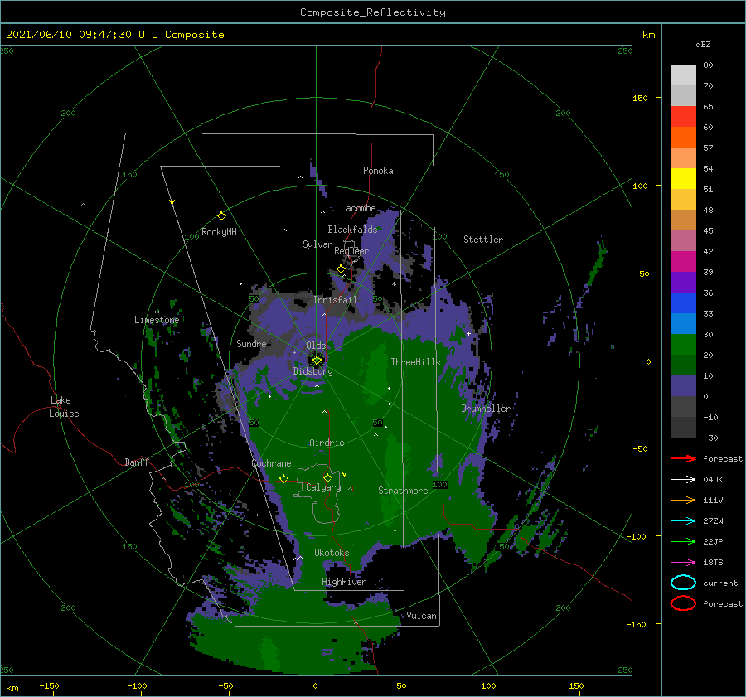
Task: Click the green 22JP arrow in legend
Action: pos(683,541)
